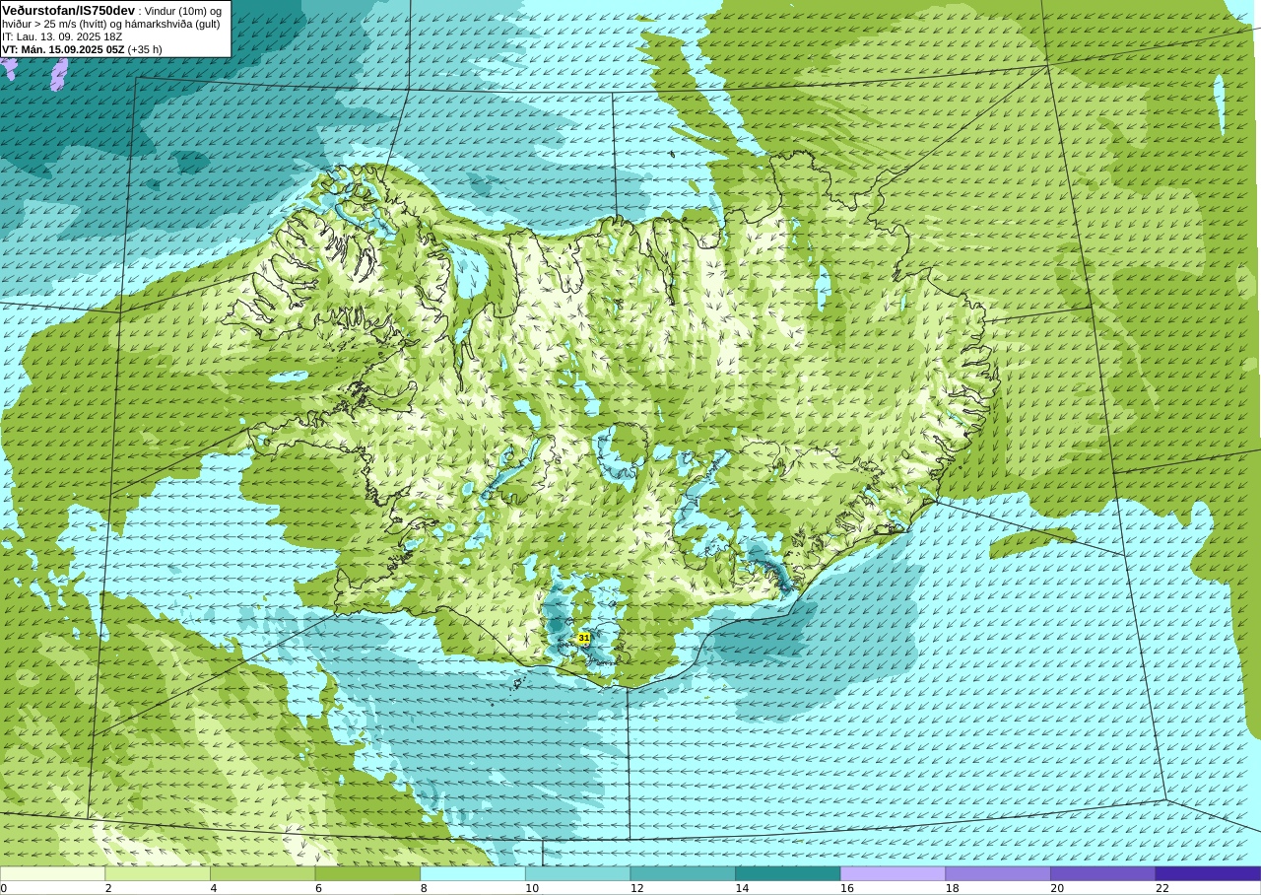Select the 10–12 turquoise legend swatch
This screenshot has width=1261, height=895.
578,873
